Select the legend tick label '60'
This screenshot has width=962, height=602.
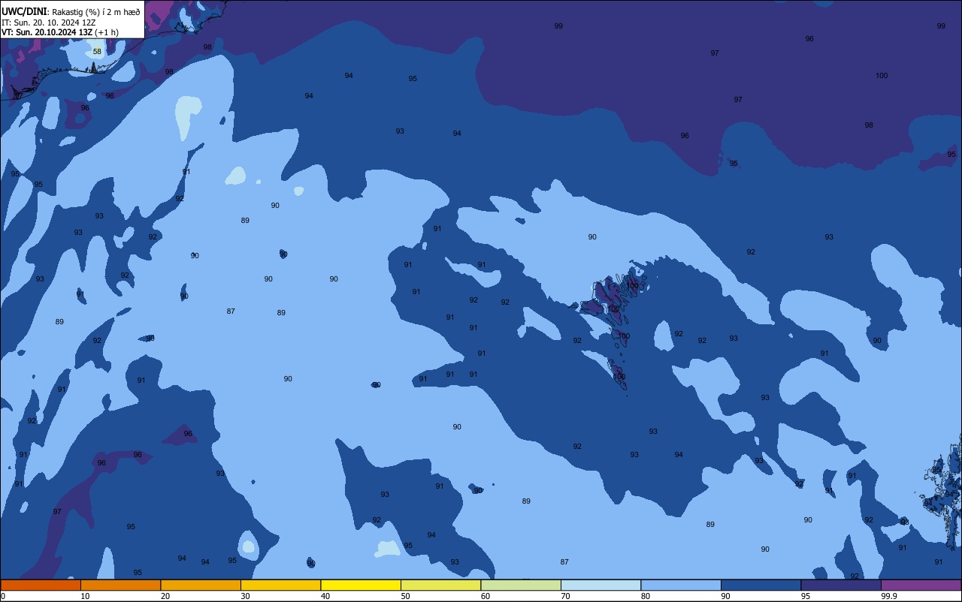(486, 596)
